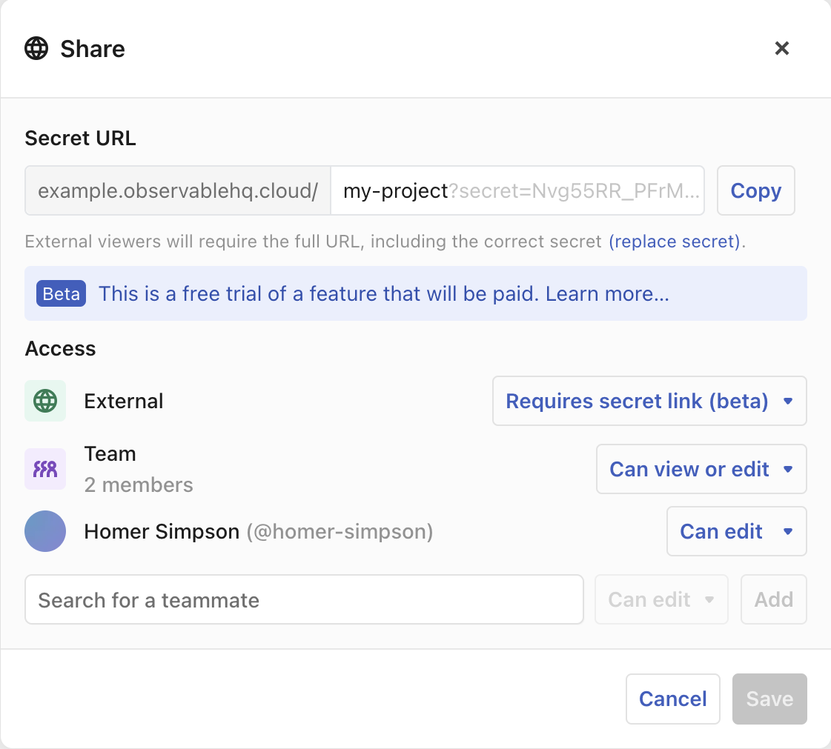Click the replace secret link

pos(674,242)
